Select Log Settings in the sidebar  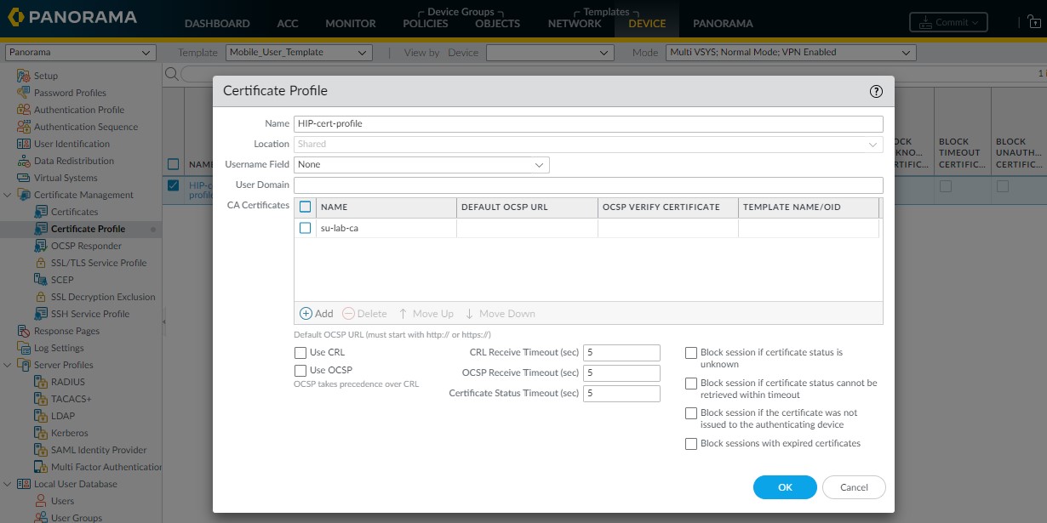point(59,348)
